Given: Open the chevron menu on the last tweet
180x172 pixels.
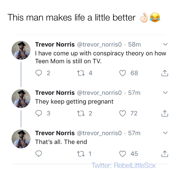Looking at the screenshot, I should pyautogui.click(x=165, y=133).
